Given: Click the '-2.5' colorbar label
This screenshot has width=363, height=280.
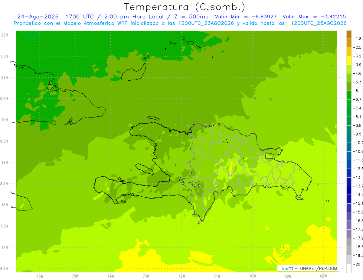Looking at the screenshot, I should (x=357, y=47).
